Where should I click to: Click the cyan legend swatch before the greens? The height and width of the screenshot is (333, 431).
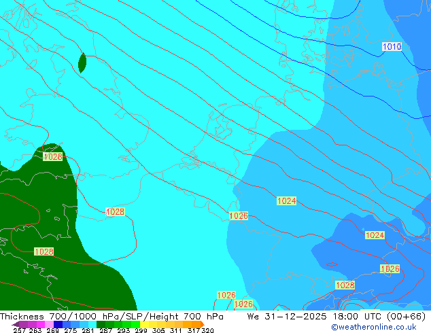pos(92,324)
